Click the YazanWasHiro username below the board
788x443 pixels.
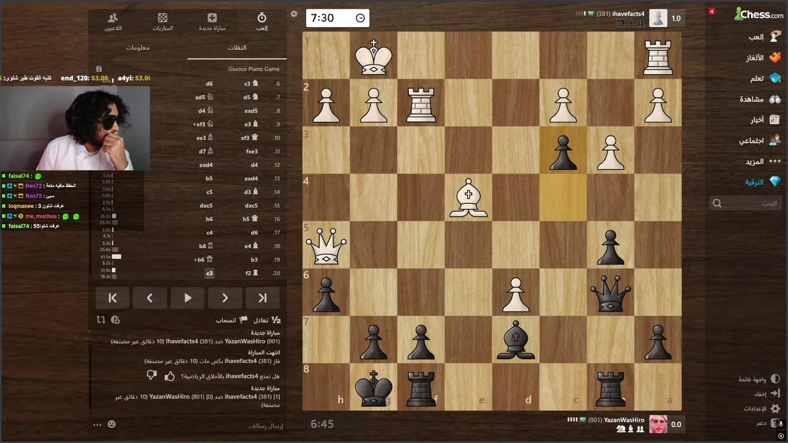624,420
